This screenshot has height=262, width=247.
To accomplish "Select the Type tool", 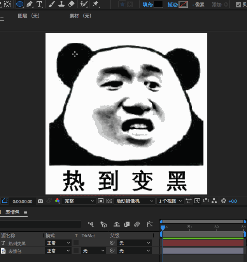I will (39, 4).
